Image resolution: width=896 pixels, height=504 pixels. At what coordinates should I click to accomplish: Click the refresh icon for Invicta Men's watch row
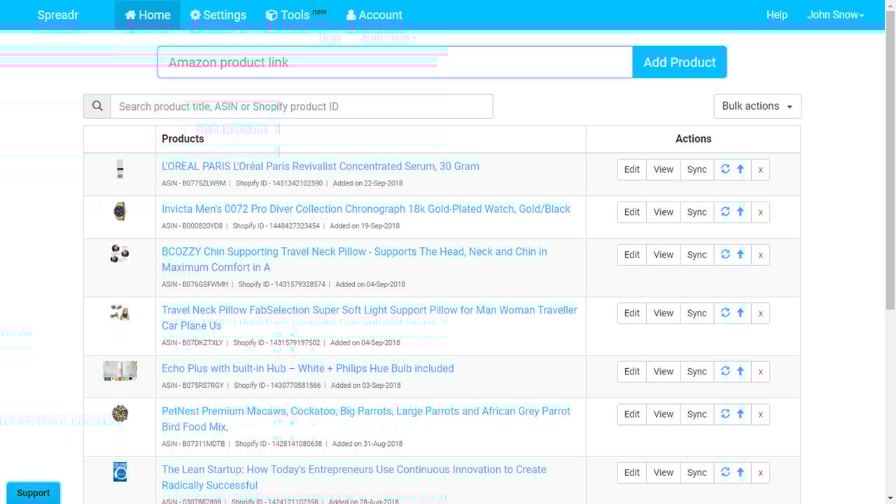(725, 212)
